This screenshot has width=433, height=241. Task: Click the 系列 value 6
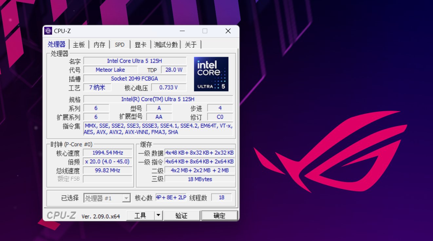click(96, 108)
